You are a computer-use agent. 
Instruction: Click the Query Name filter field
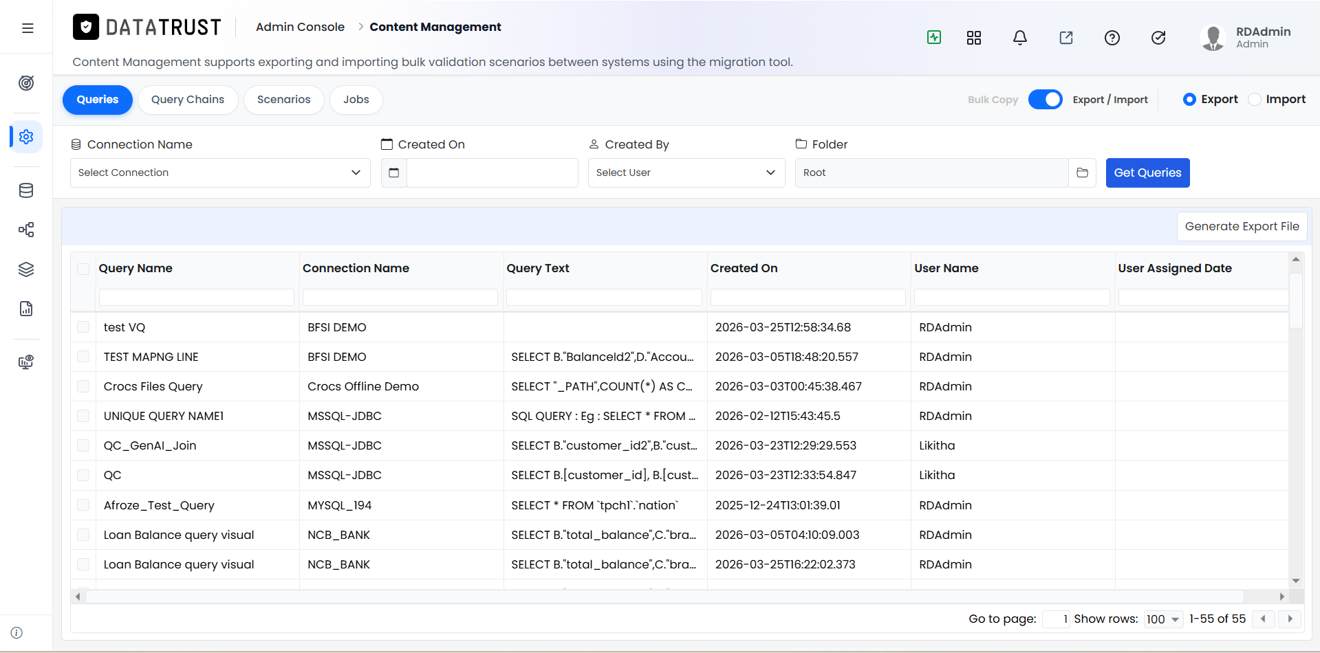197,297
